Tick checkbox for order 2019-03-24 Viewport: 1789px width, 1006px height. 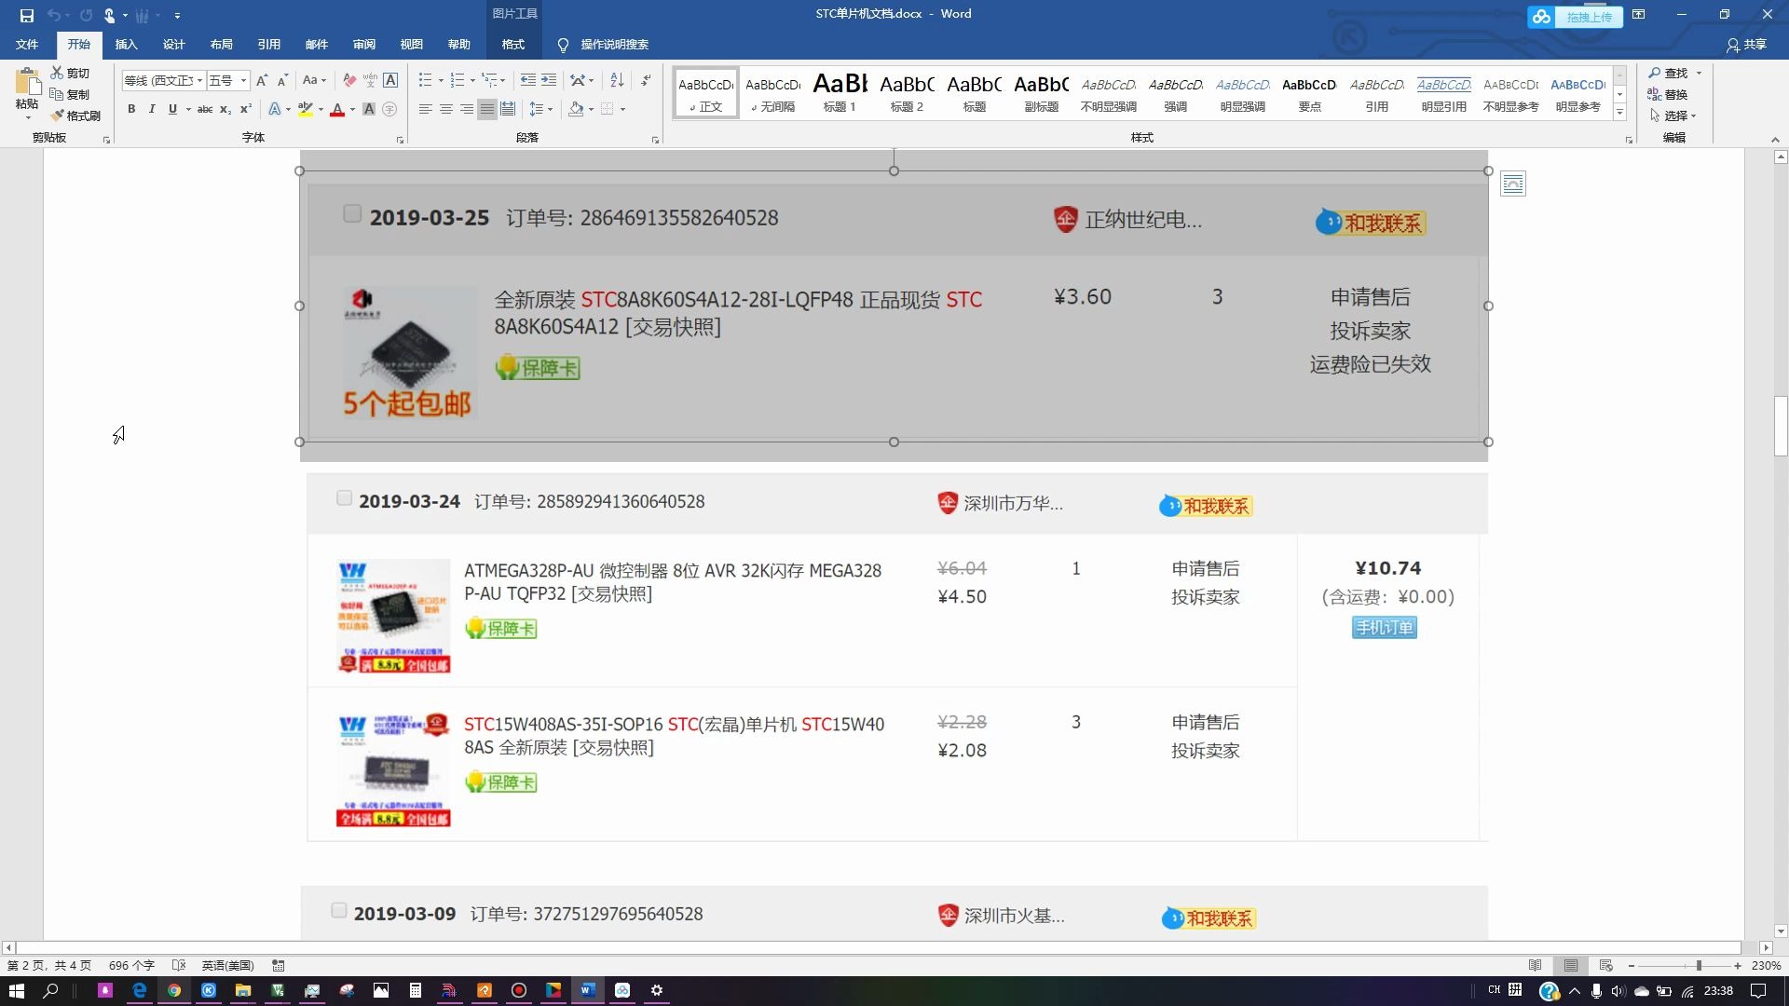[344, 498]
